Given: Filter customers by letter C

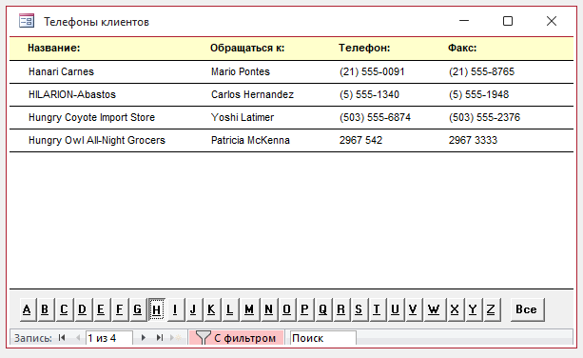Looking at the screenshot, I should pyautogui.click(x=65, y=309).
